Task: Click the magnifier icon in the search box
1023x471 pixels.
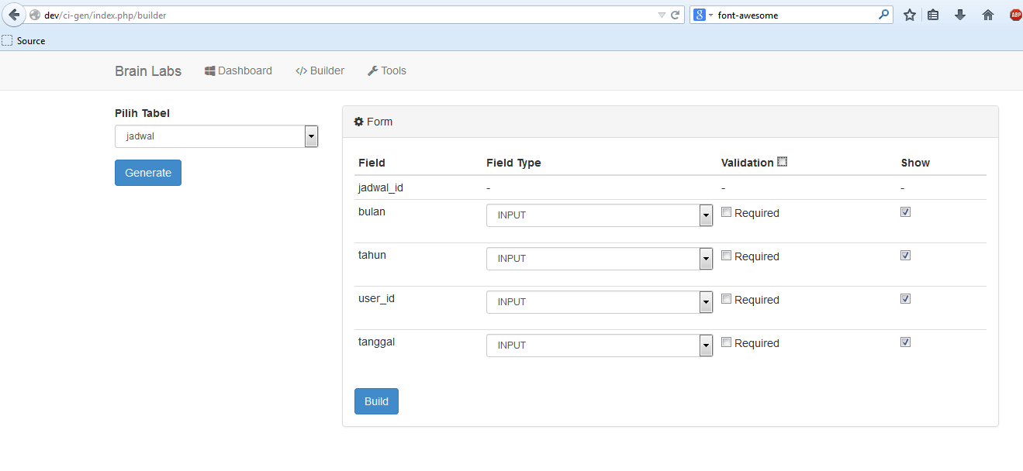Action: [x=883, y=14]
